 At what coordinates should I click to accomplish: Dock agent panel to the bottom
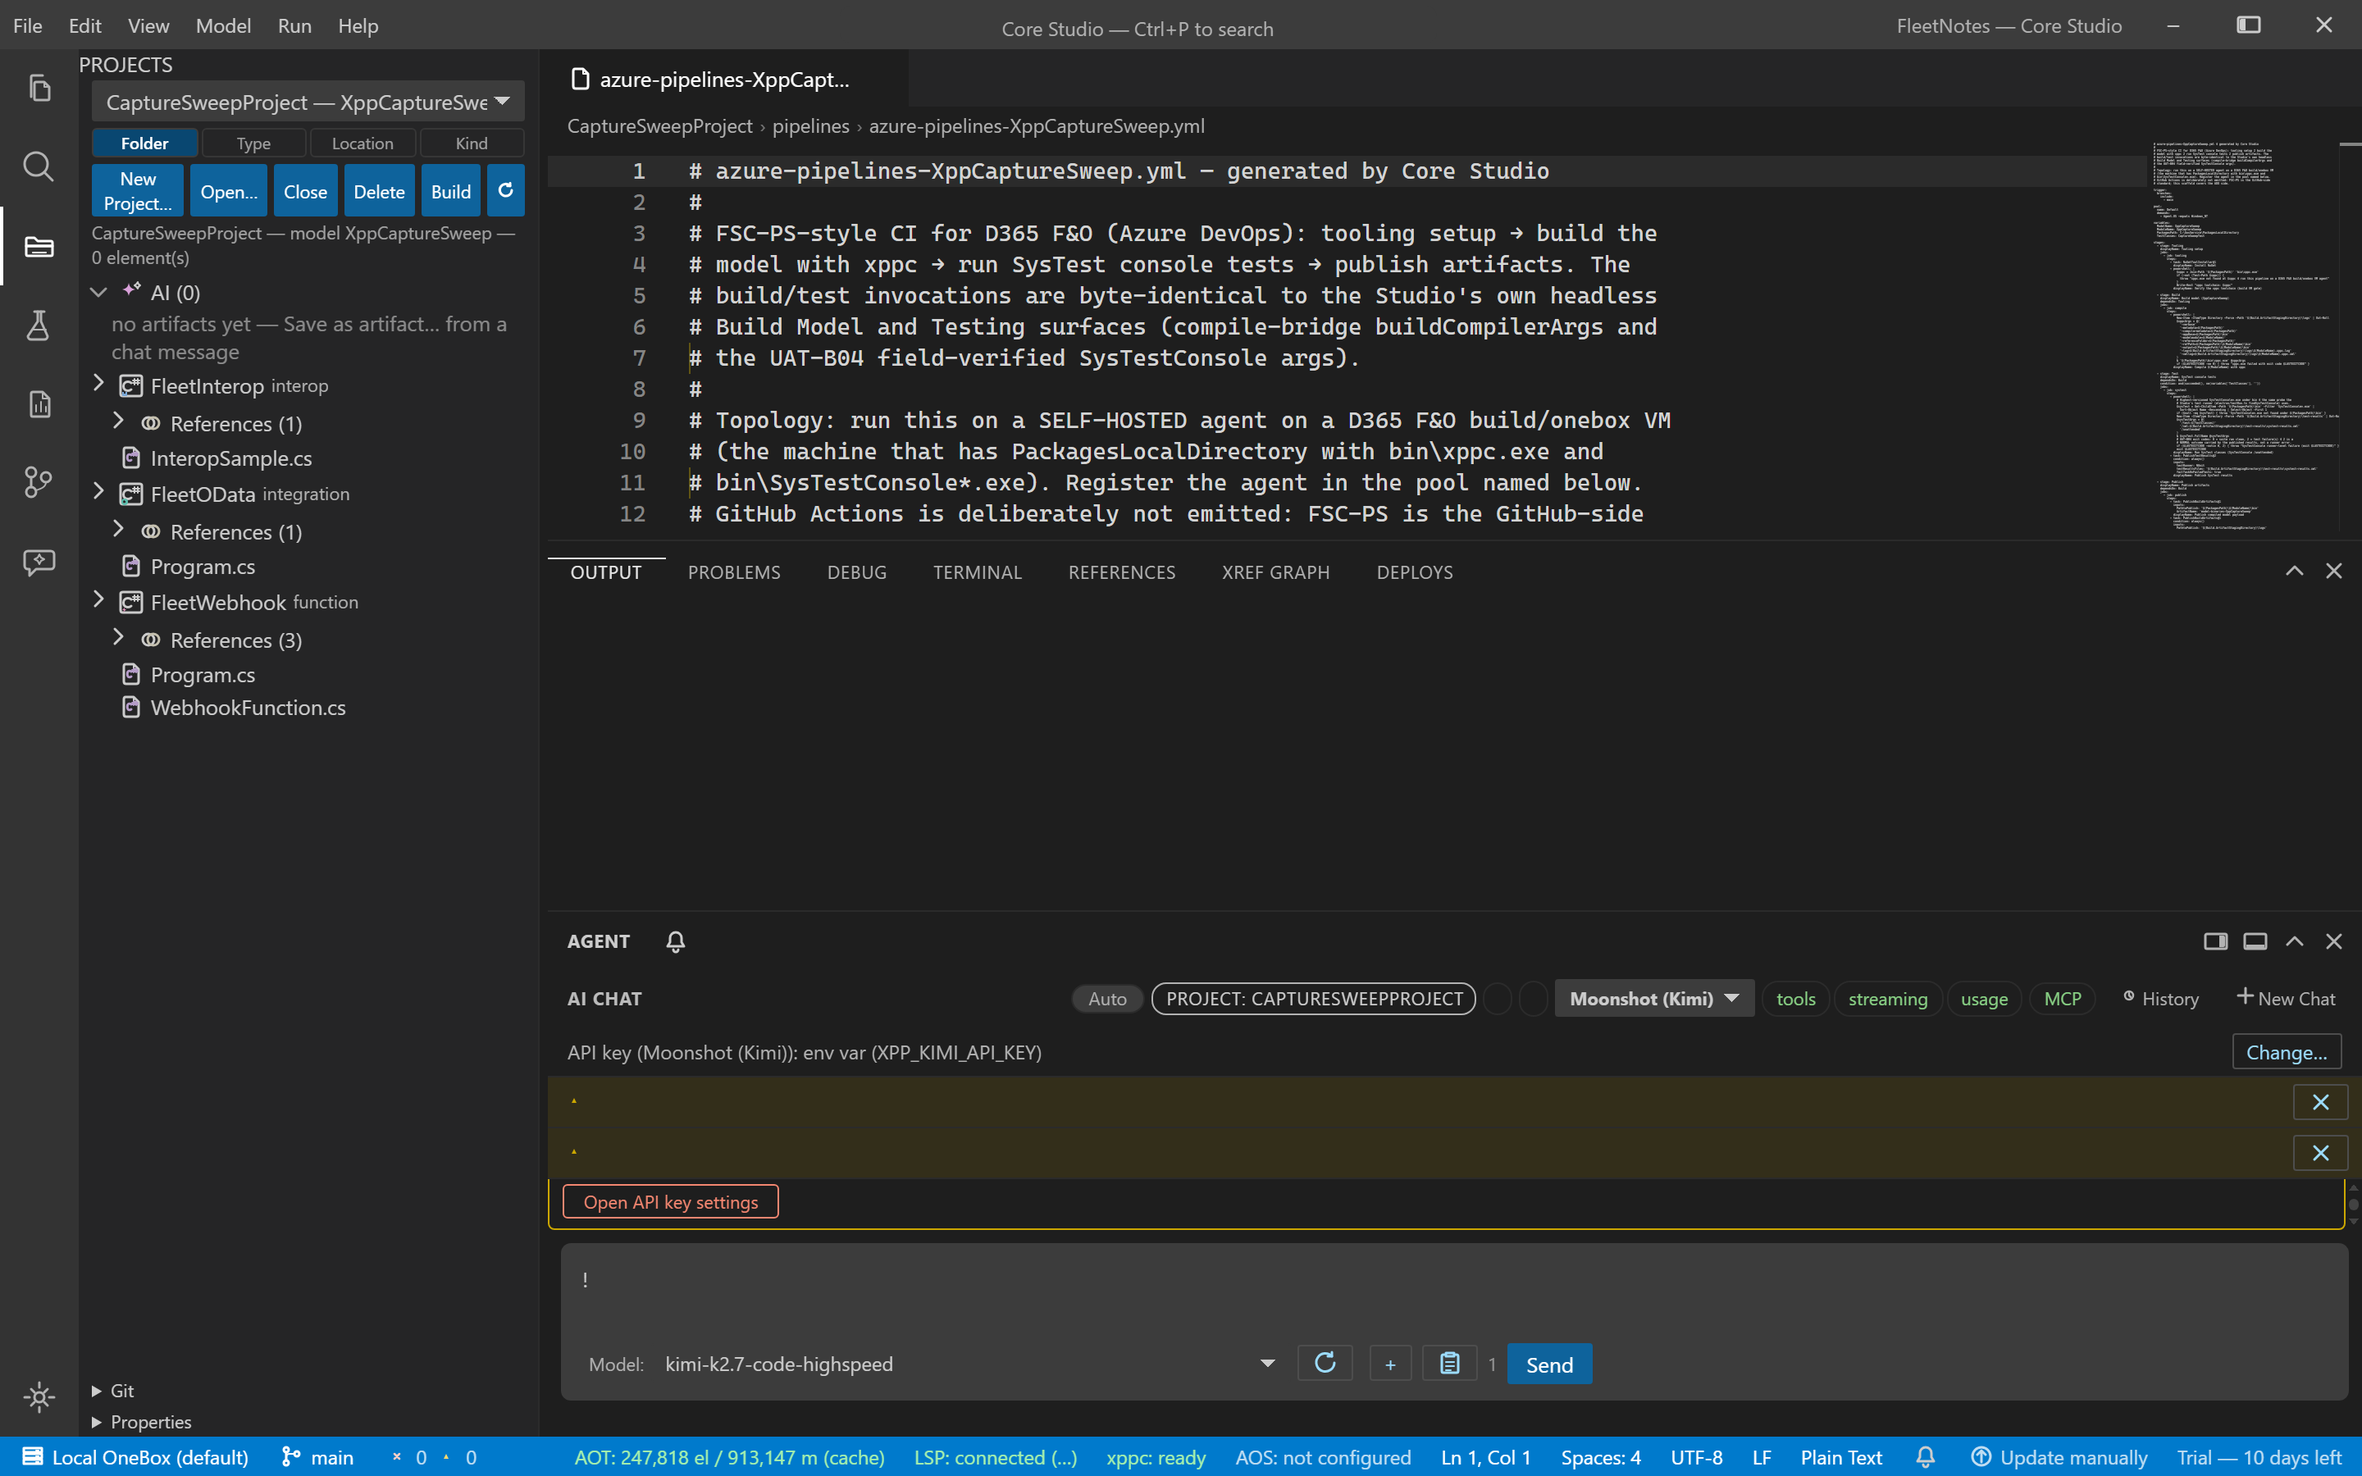point(2255,941)
